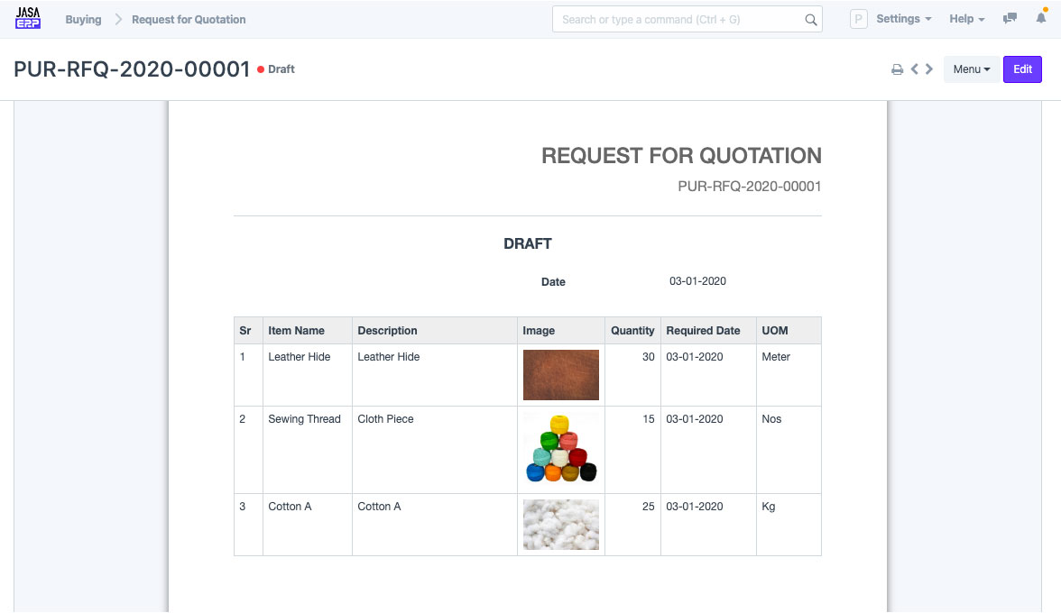Open Request for Quotation breadcrumb
The image size is (1061, 613).
tap(189, 19)
